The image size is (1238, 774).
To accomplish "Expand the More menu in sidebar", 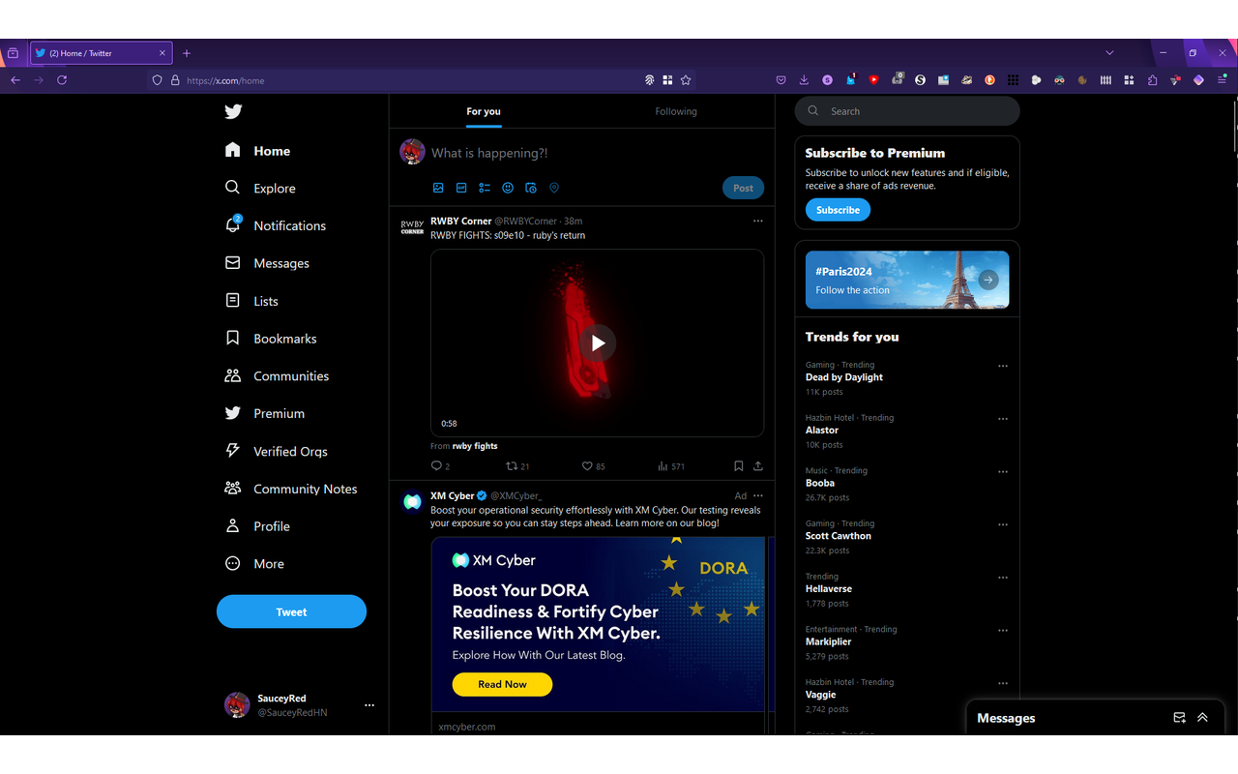I will coord(254,563).
